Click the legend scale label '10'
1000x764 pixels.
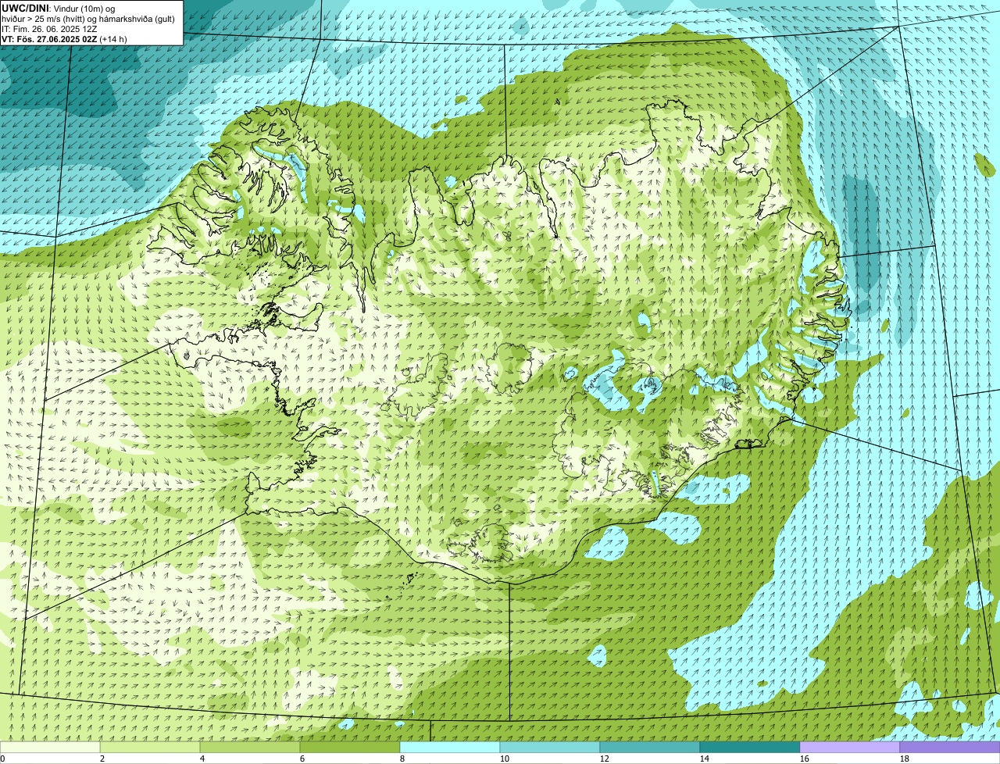click(x=505, y=759)
